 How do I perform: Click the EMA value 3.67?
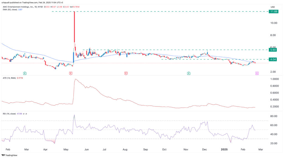coord(20,9)
